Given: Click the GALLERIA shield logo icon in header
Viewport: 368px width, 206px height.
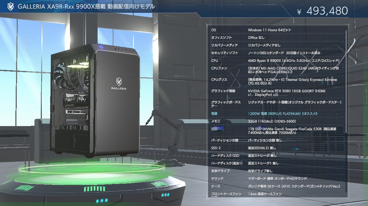Looking at the screenshot, I should 11,7.
